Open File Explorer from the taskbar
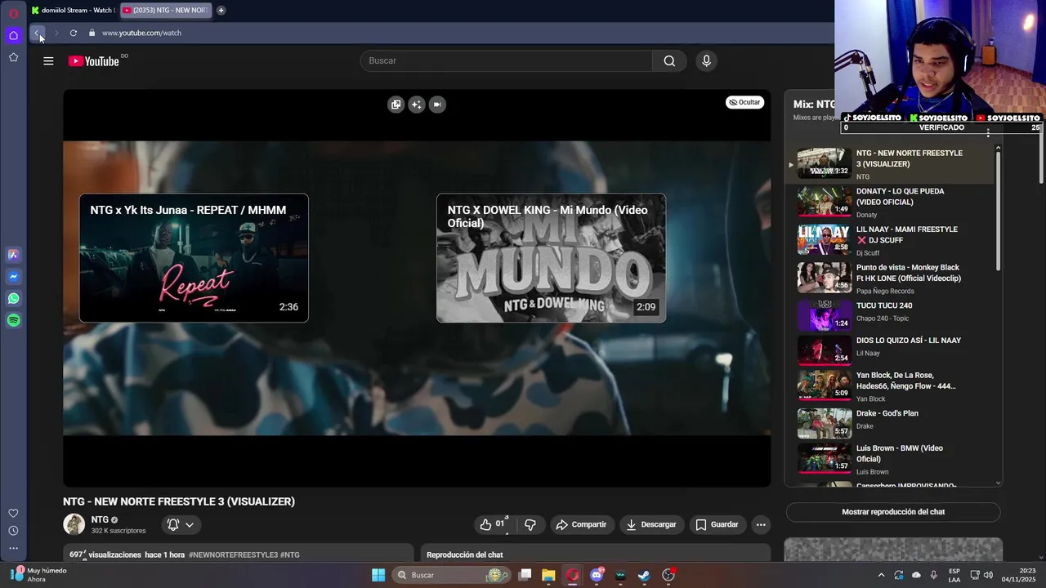 [548, 575]
